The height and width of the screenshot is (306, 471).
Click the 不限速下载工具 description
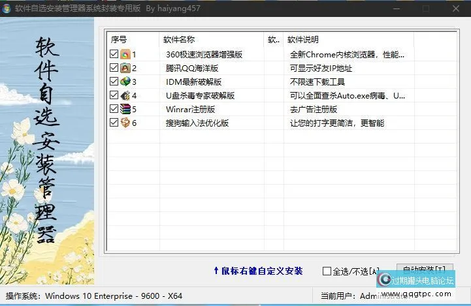pyautogui.click(x=317, y=82)
